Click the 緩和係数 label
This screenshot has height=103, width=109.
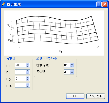(x=43, y=65)
